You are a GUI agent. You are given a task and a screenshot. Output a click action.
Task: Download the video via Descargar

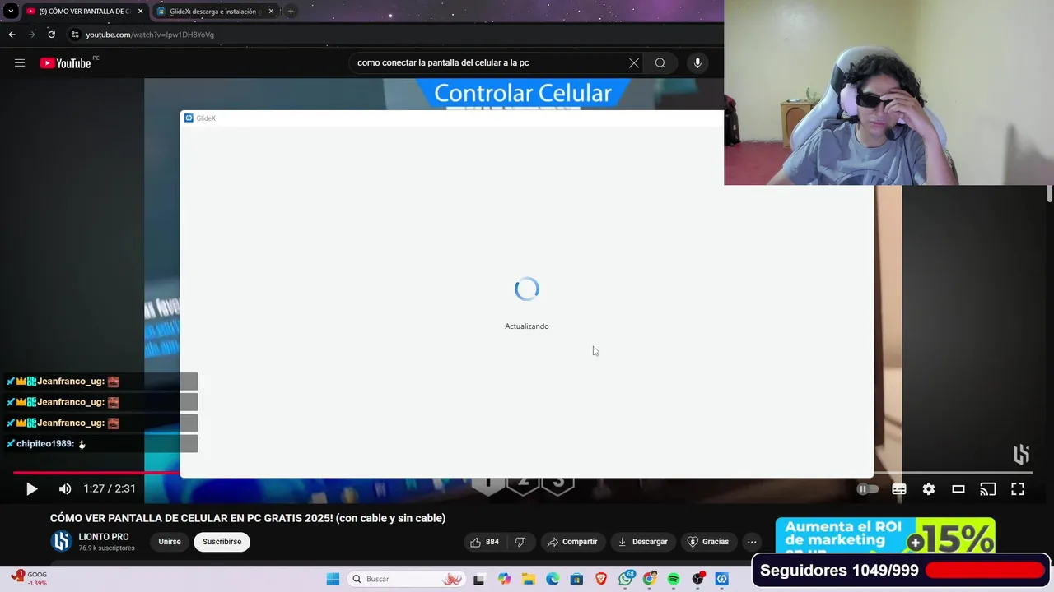(x=642, y=542)
